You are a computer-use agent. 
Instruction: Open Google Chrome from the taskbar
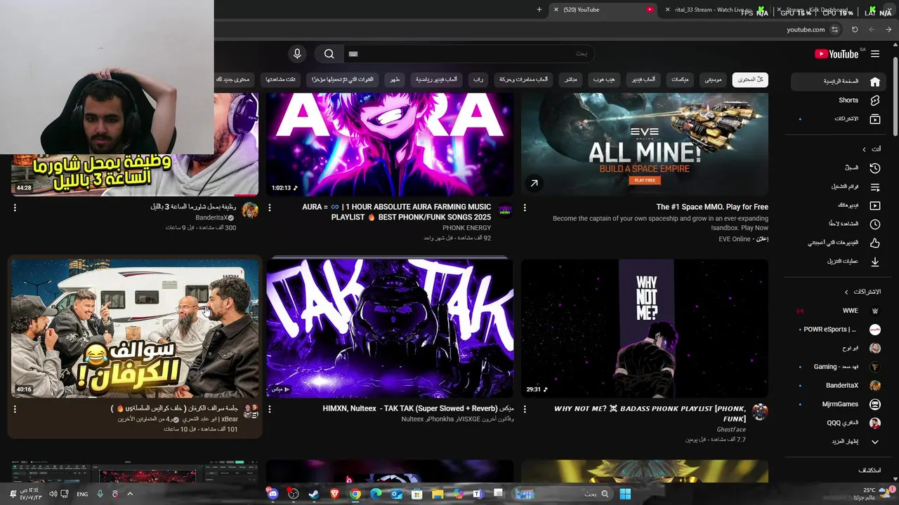(355, 494)
